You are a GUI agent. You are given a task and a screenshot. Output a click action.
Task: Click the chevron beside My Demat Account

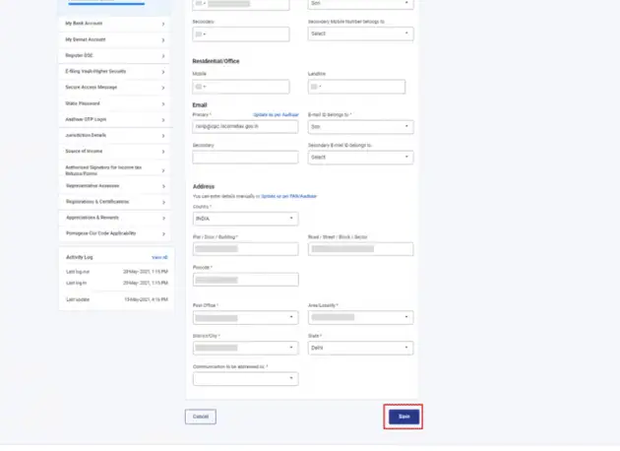tap(163, 40)
